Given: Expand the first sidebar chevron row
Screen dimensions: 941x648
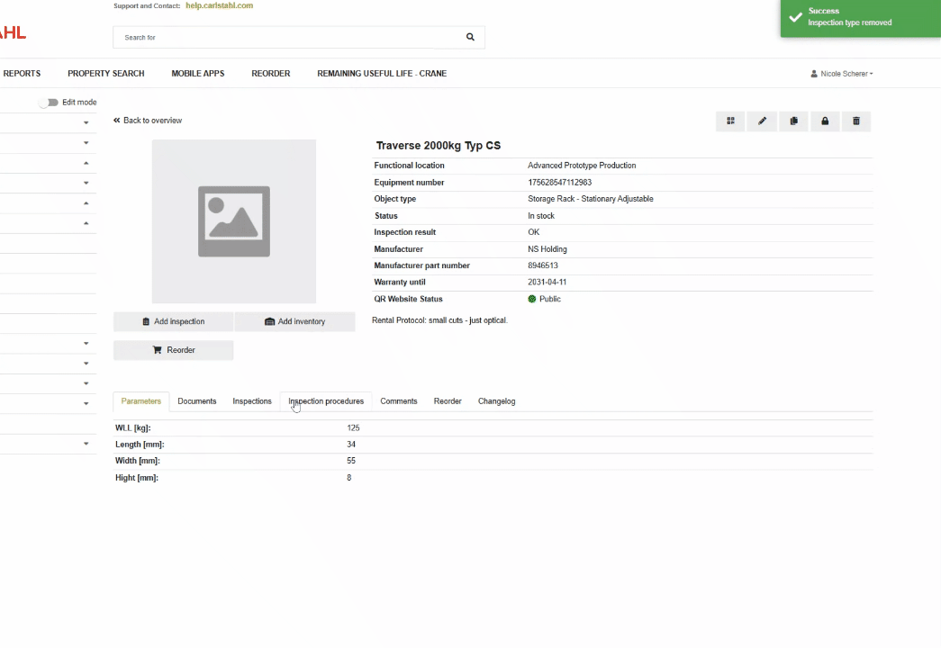Looking at the screenshot, I should pos(86,122).
